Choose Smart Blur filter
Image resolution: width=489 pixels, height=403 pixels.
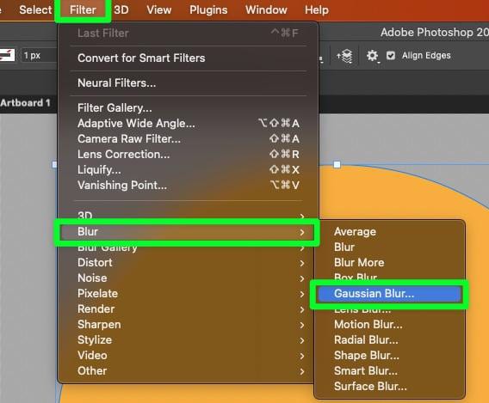pos(389,371)
